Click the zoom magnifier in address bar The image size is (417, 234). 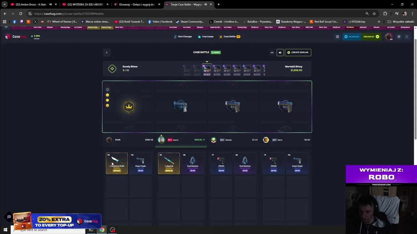367,14
